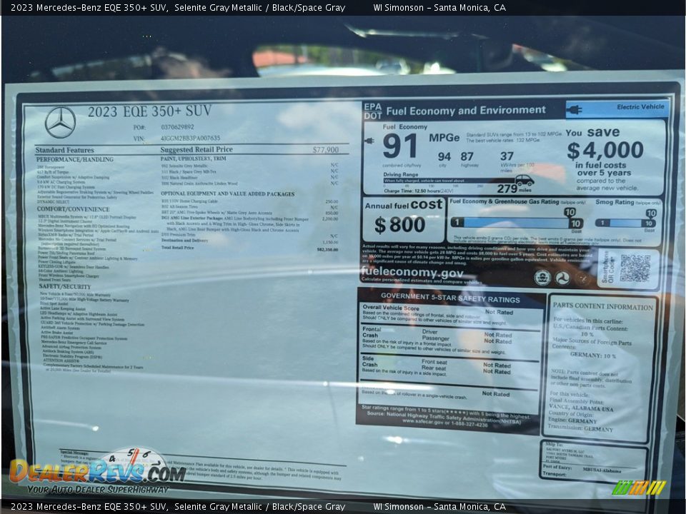This screenshot has width=686, height=514.
Task: Click the 91 MPGe combined figure
Action: click(x=399, y=146)
